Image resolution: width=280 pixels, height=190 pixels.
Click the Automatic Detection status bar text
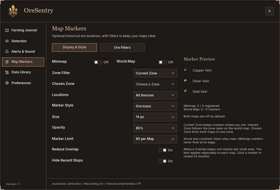(96, 184)
